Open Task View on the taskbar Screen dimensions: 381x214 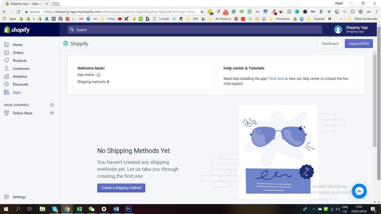(30, 209)
